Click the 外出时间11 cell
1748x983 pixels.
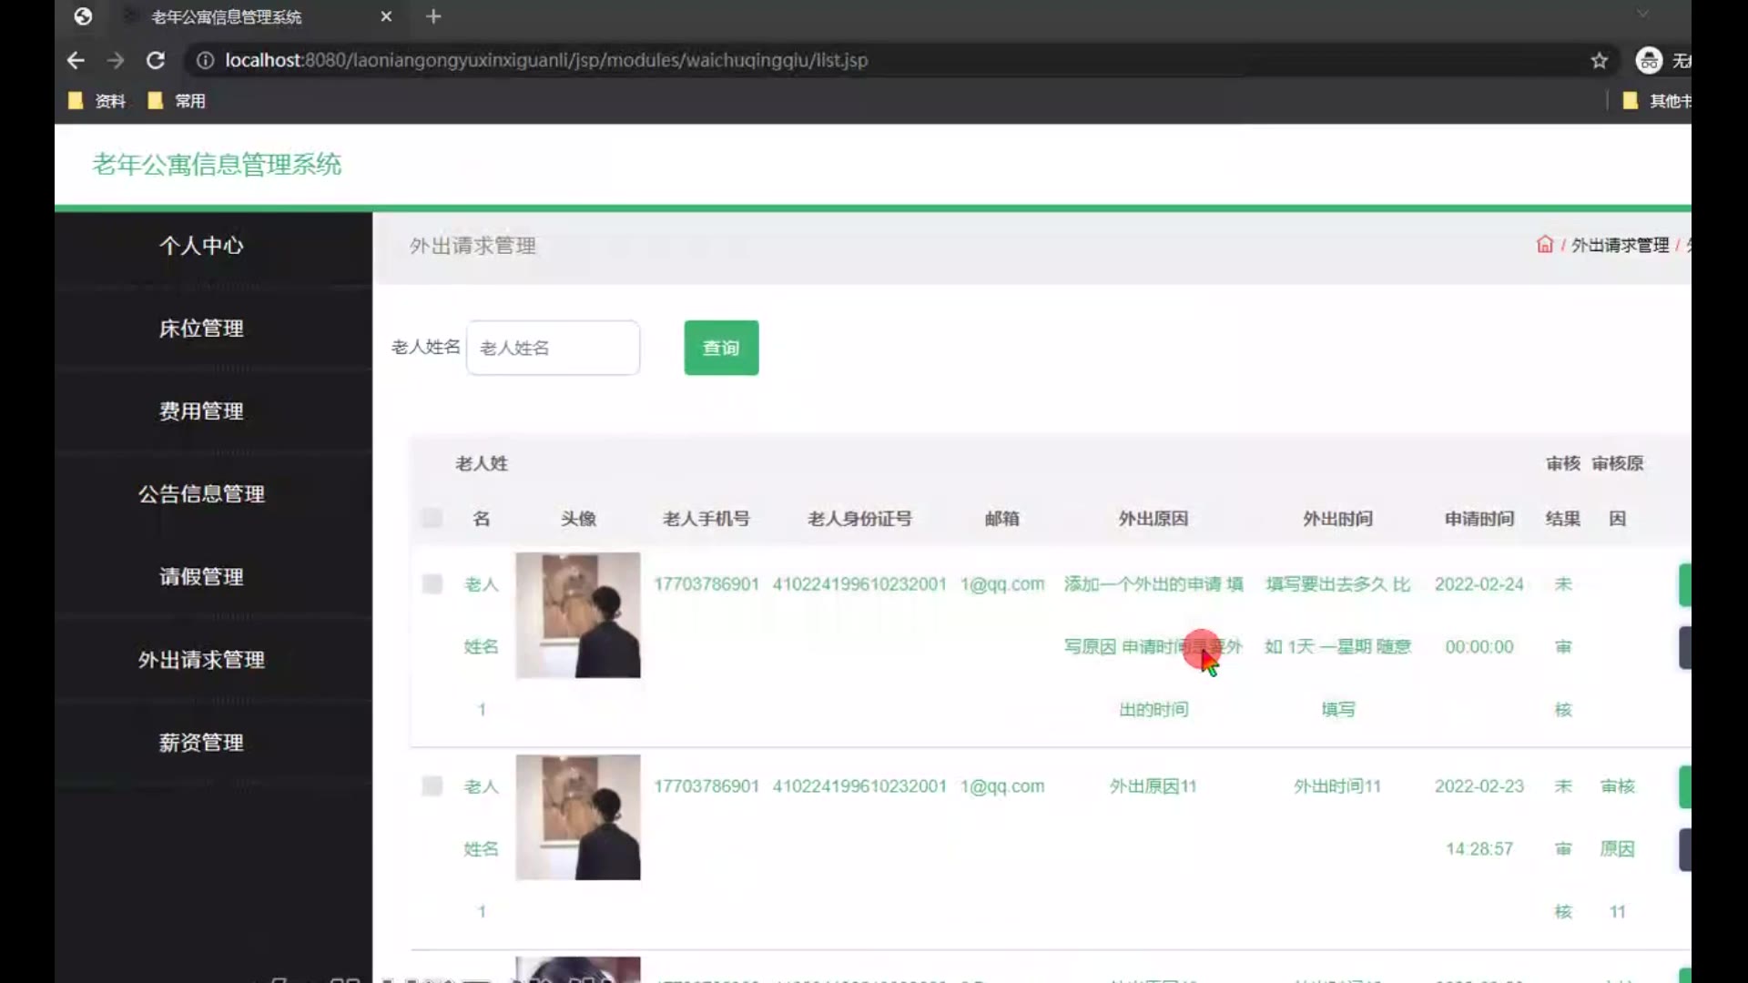point(1337,786)
